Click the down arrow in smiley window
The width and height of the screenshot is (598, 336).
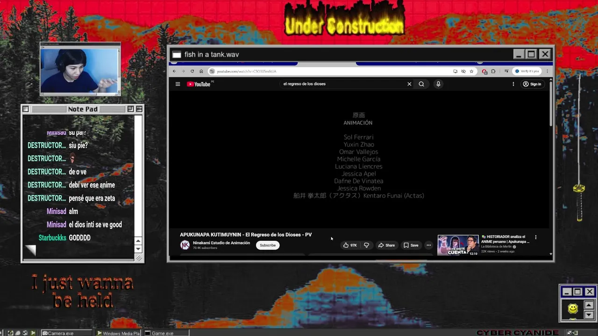coord(589,315)
